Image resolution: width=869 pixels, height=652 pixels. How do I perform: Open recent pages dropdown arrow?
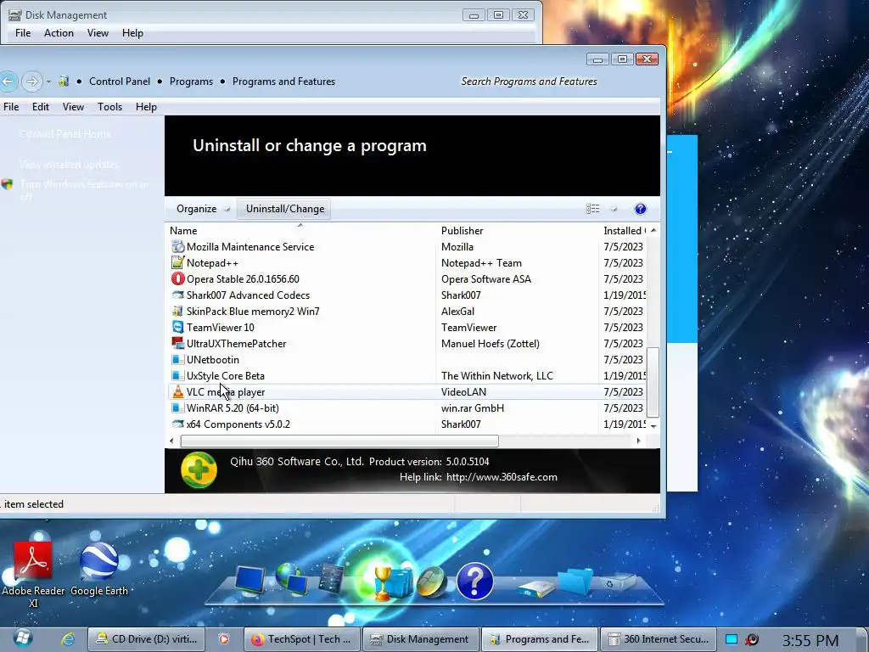click(x=48, y=82)
